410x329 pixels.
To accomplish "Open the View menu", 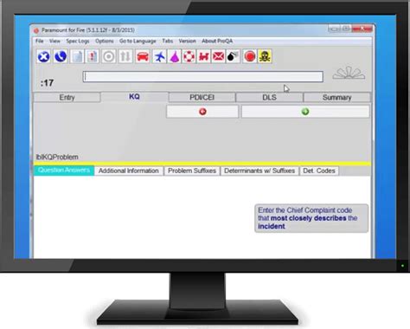I will point(54,41).
